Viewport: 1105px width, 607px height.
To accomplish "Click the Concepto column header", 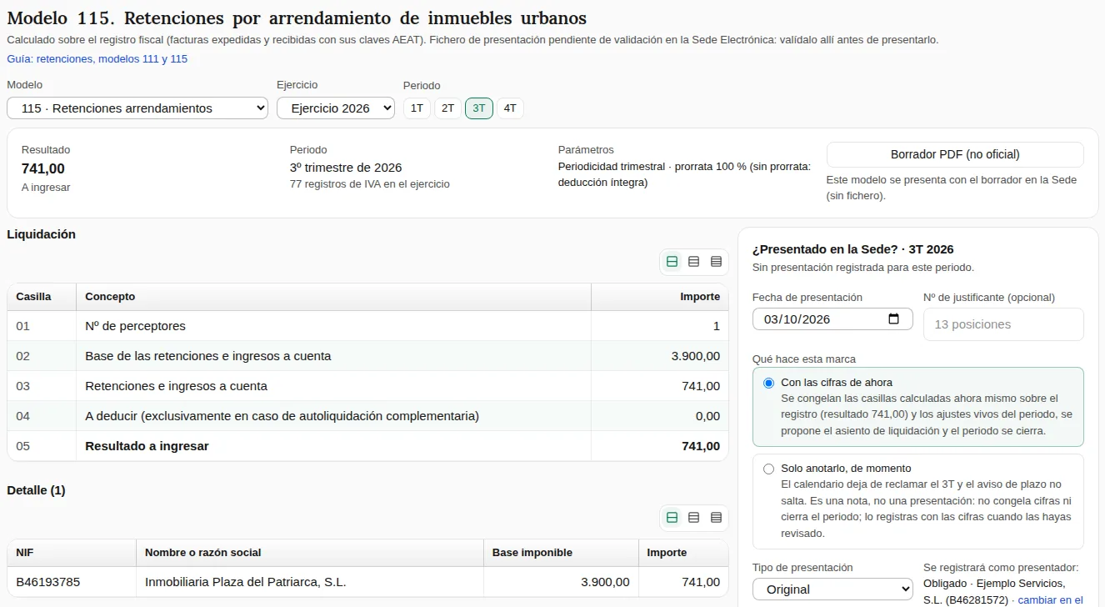I will 333,297.
